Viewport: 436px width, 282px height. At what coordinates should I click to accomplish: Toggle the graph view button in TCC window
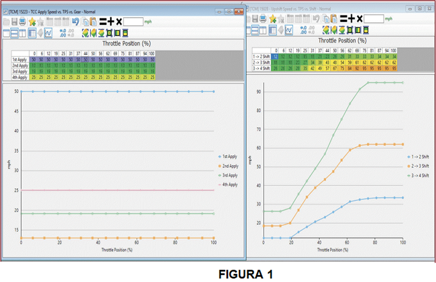point(48,33)
